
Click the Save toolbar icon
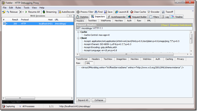[108, 12]
